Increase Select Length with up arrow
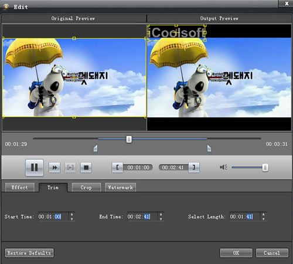This screenshot has width=293, height=264. (264, 215)
